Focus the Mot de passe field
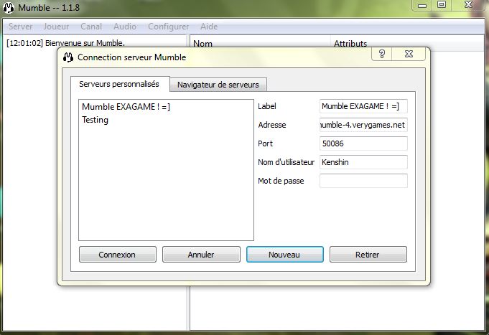Image resolution: width=489 pixels, height=335 pixels. tap(363, 181)
